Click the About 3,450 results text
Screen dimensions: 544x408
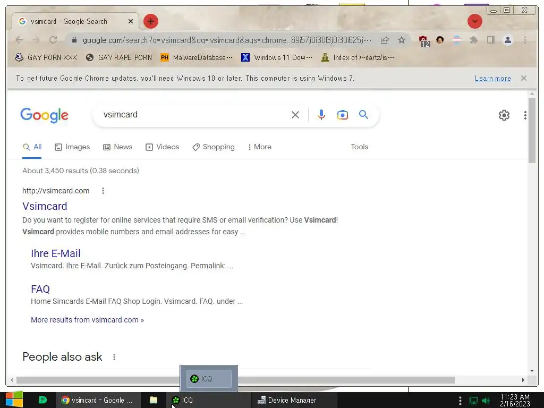pyautogui.click(x=81, y=171)
